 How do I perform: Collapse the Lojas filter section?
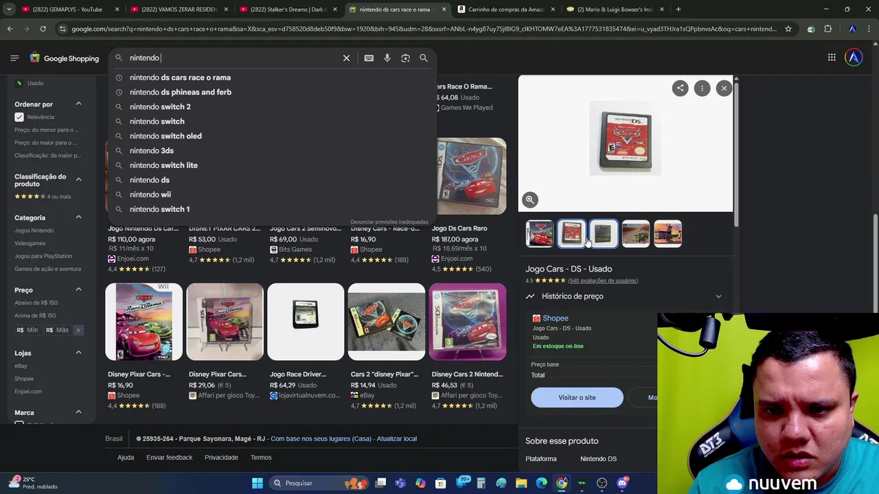[x=78, y=353]
